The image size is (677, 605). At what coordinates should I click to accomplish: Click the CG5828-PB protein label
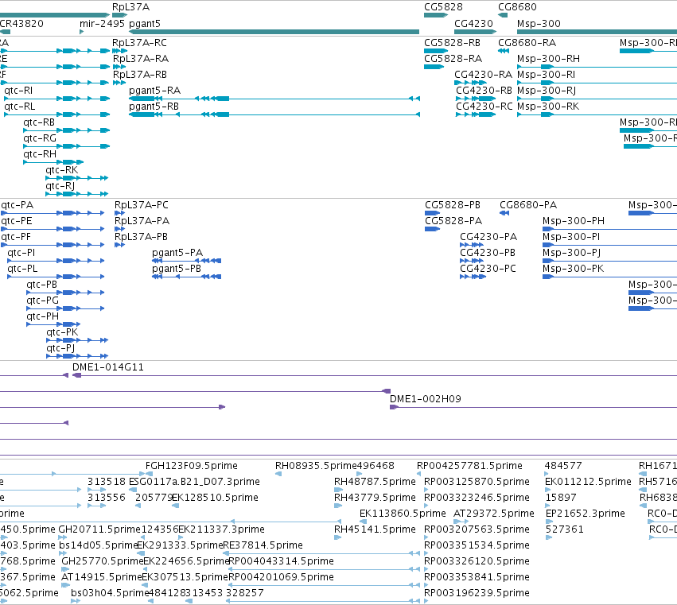click(x=453, y=205)
